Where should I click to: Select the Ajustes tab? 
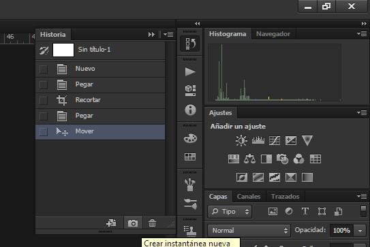tap(220, 113)
